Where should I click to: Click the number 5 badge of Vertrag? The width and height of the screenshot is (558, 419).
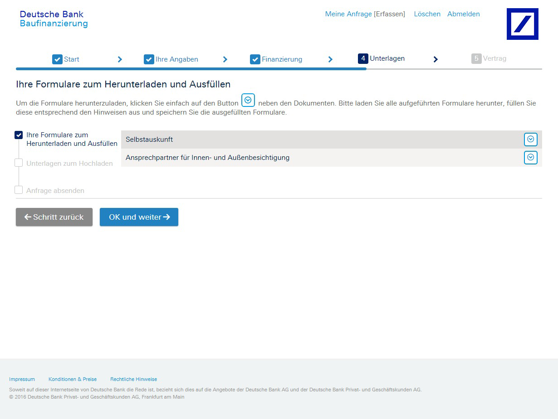pyautogui.click(x=476, y=58)
